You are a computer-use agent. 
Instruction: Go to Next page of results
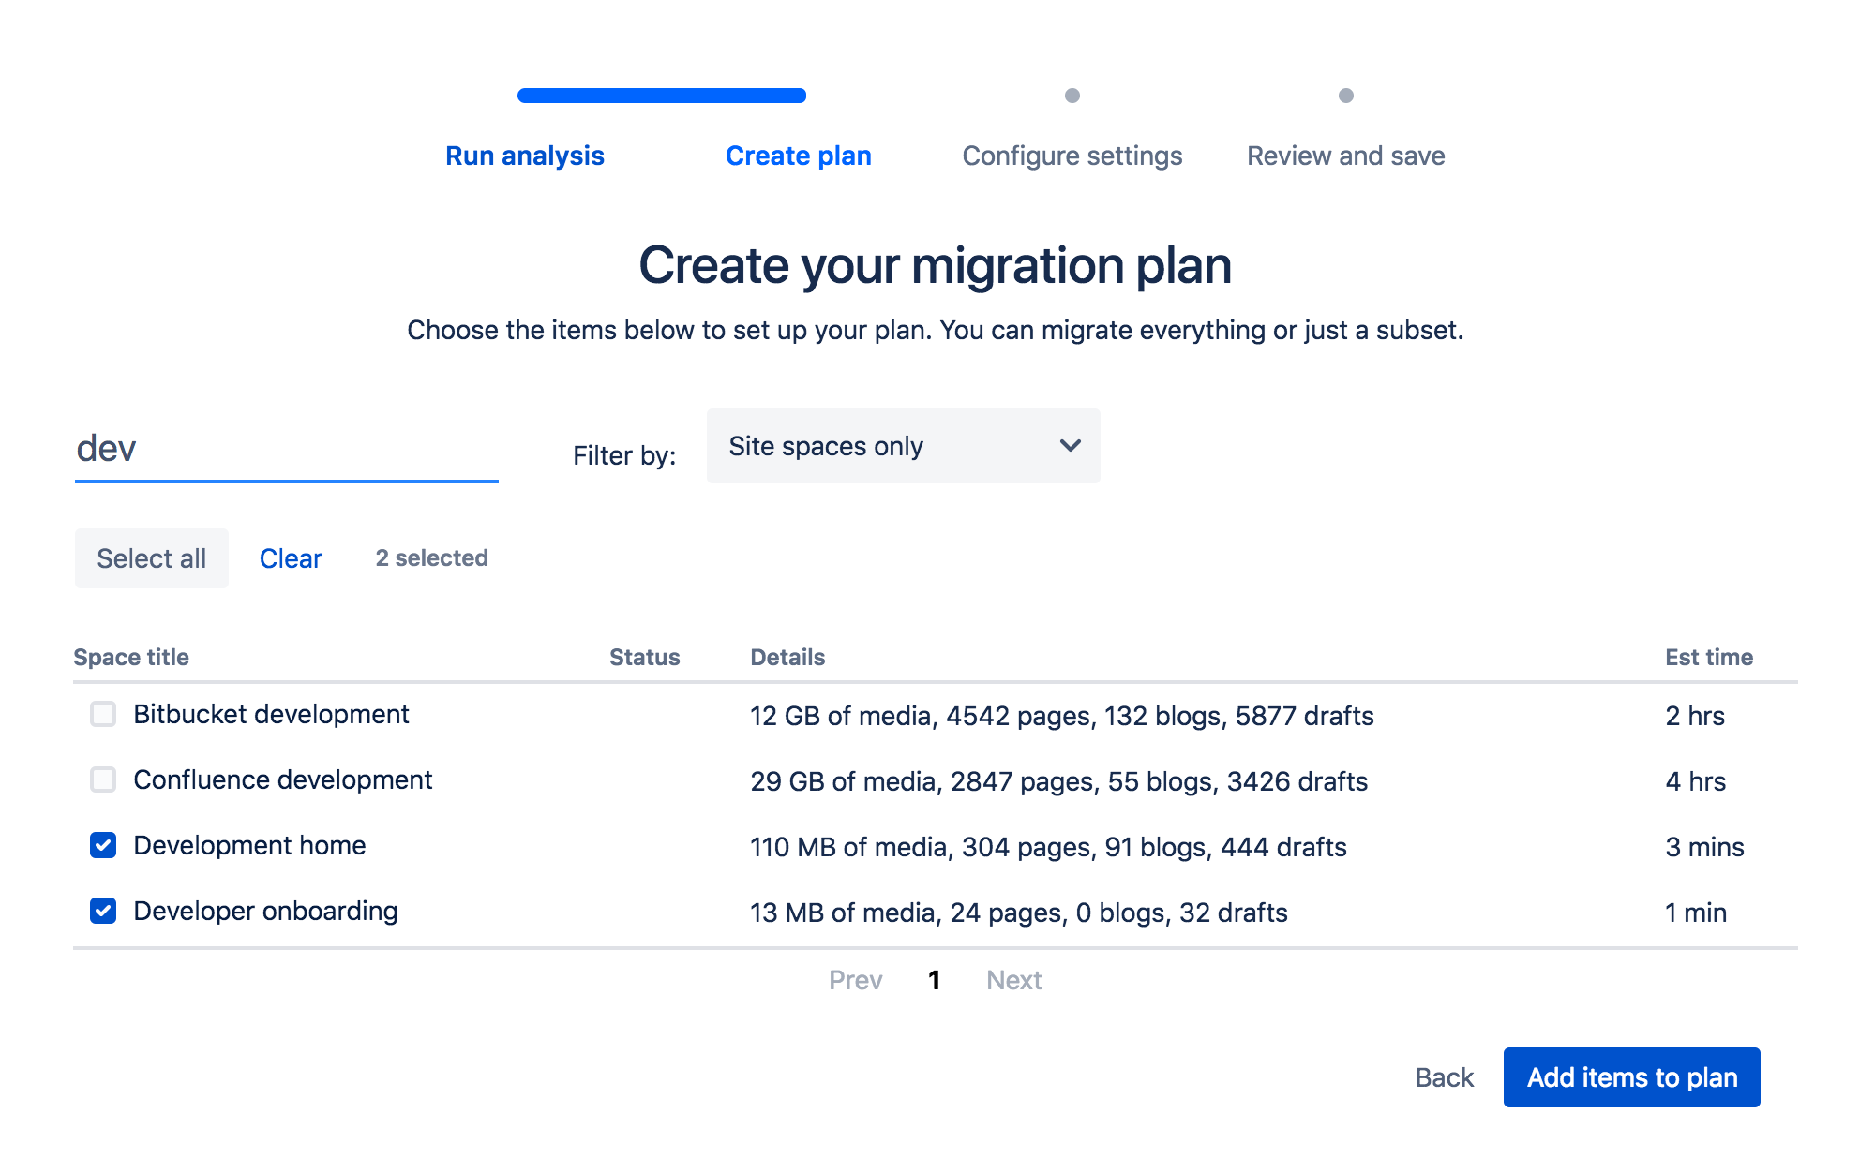point(1014,980)
